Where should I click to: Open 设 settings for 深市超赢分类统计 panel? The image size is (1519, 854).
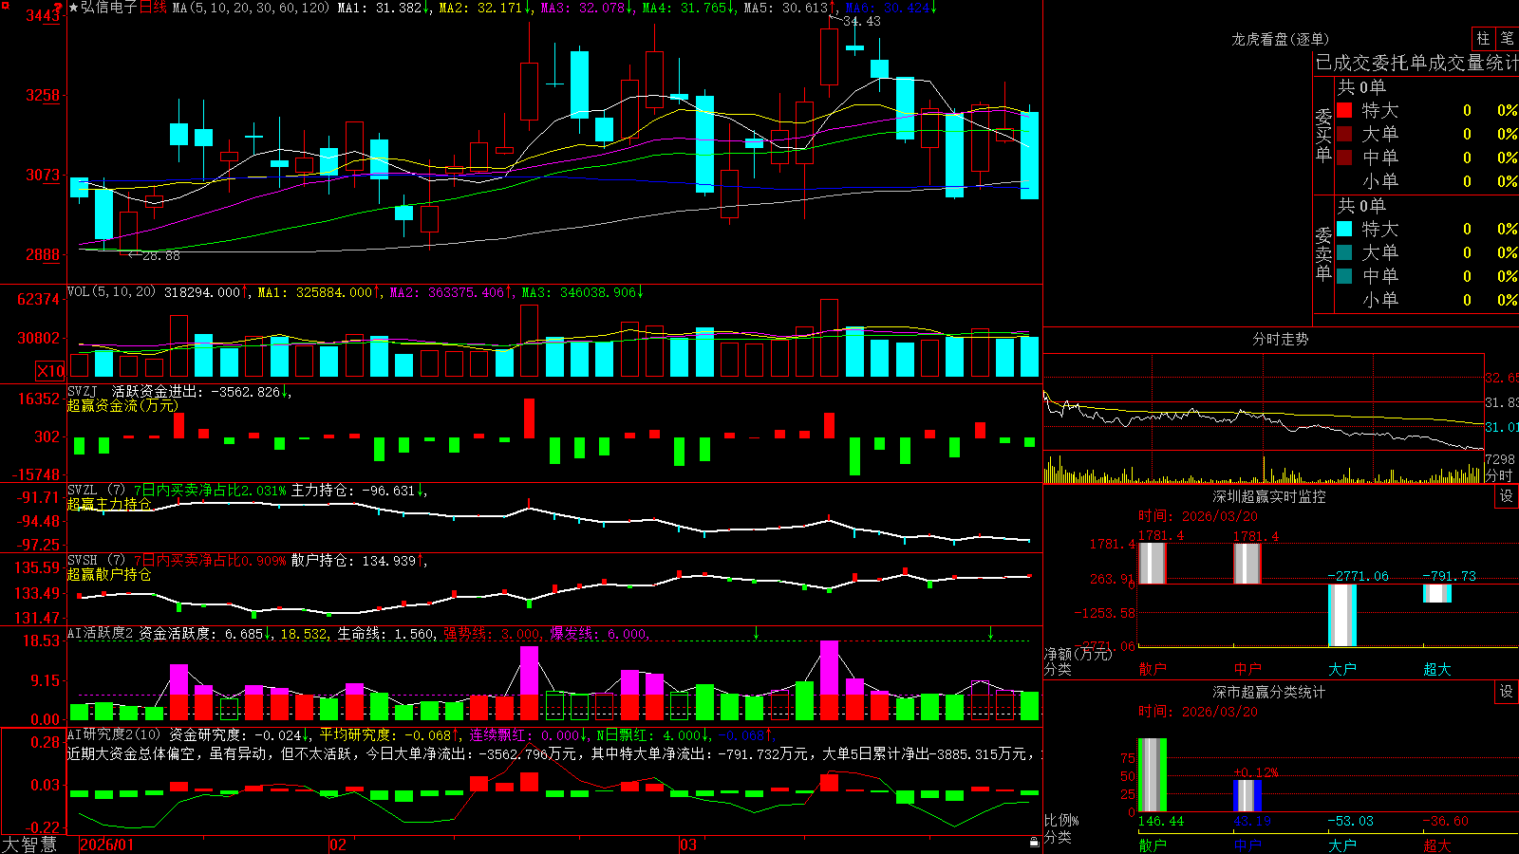[x=1507, y=692]
